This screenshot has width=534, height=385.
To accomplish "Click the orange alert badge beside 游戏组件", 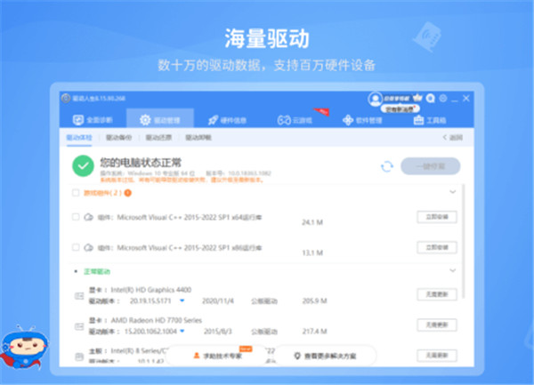I will point(127,193).
